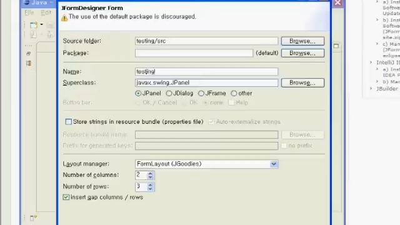Close the dialog with the red X
Viewport: 400px width, 225px height.
click(x=337, y=2)
